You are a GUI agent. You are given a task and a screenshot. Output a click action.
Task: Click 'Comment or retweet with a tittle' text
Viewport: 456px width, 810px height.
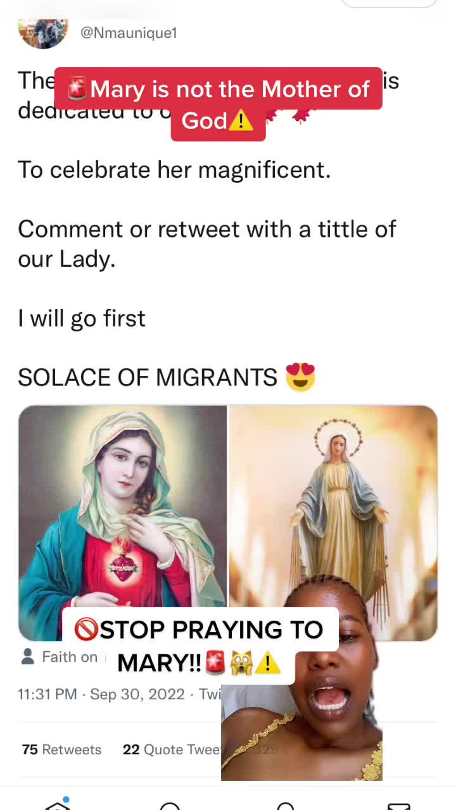[x=206, y=229]
